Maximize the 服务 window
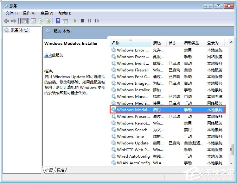This screenshot has width=237, height=183. pyautogui.click(x=218, y=6)
